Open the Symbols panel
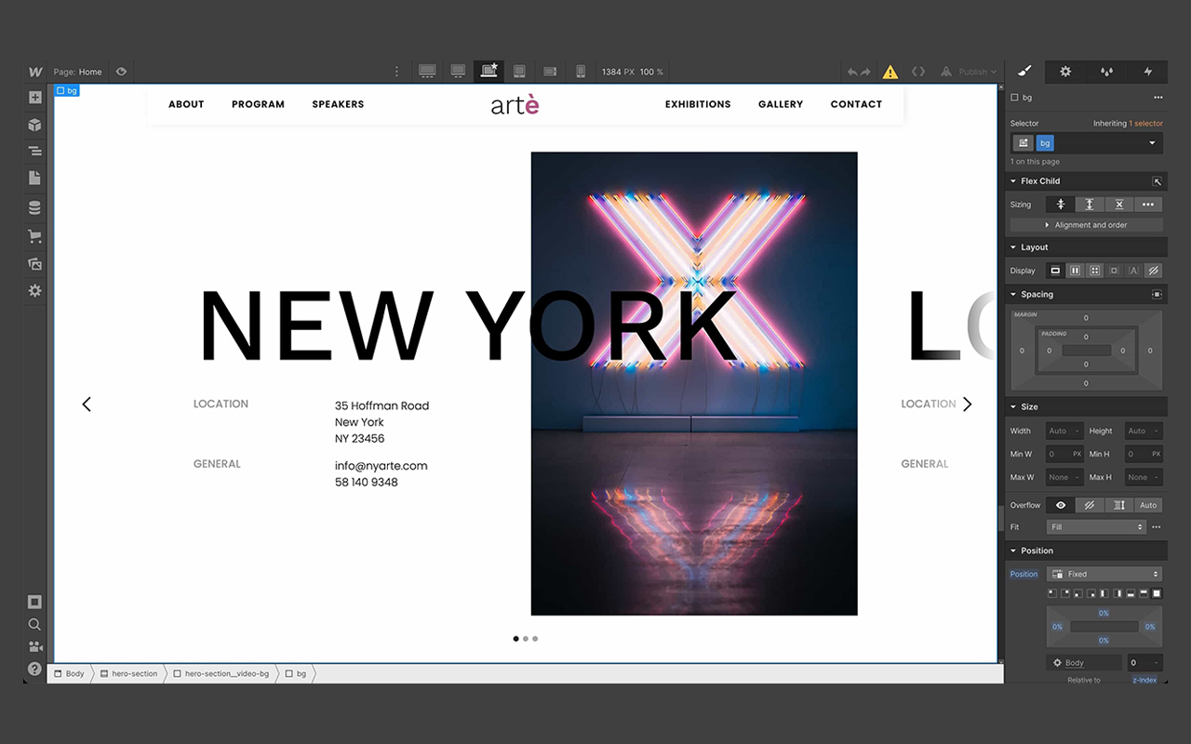 coord(34,124)
